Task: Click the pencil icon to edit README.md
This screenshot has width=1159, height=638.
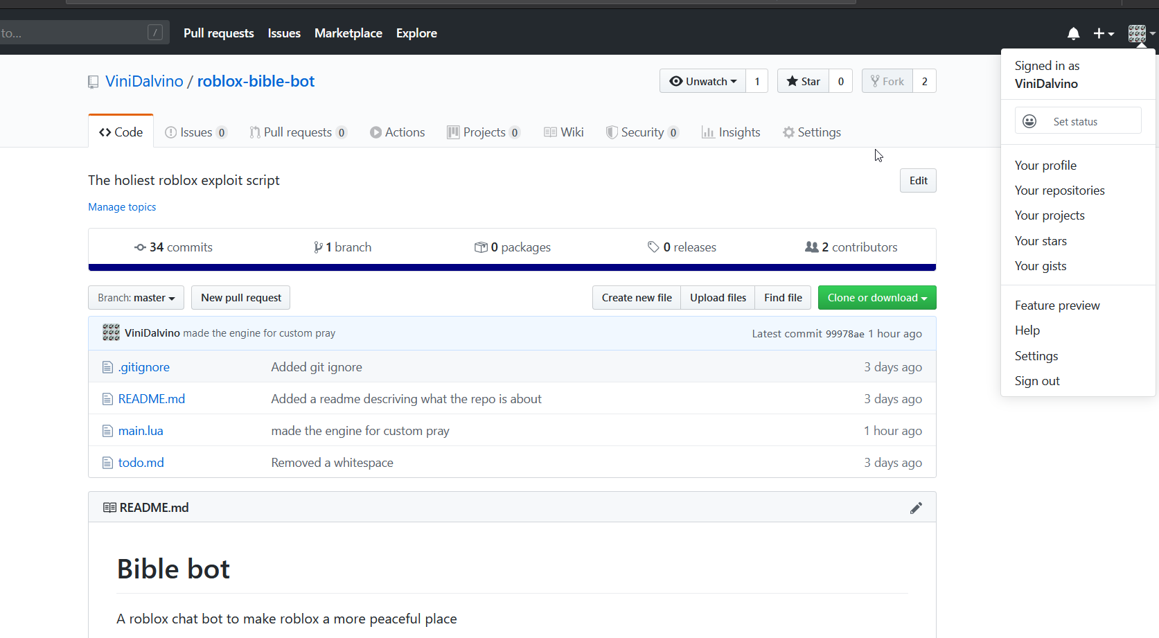Action: click(916, 508)
